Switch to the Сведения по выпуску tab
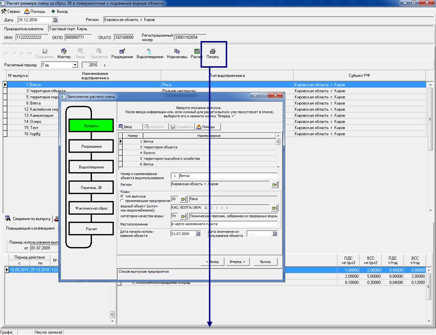Screen dimensions: 436x335 pyautogui.click(x=28, y=218)
